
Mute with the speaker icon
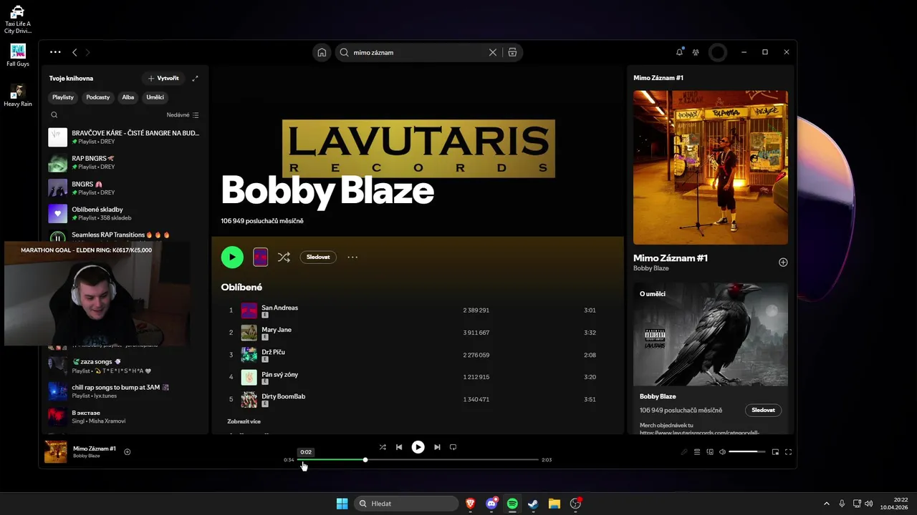pyautogui.click(x=722, y=452)
